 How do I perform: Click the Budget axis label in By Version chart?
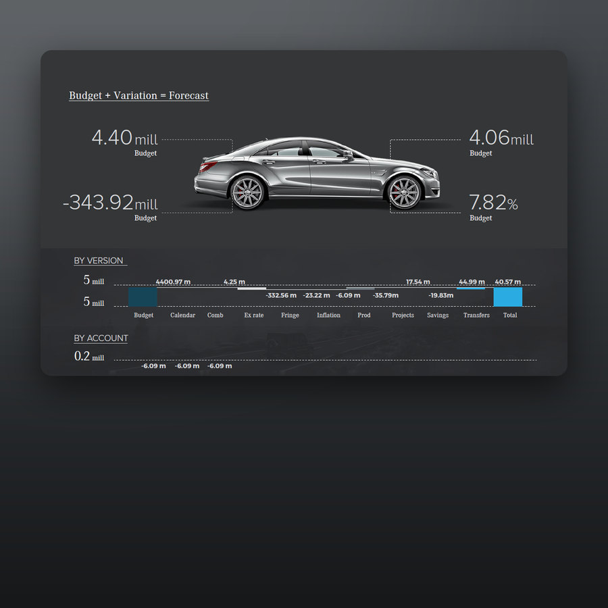point(143,315)
